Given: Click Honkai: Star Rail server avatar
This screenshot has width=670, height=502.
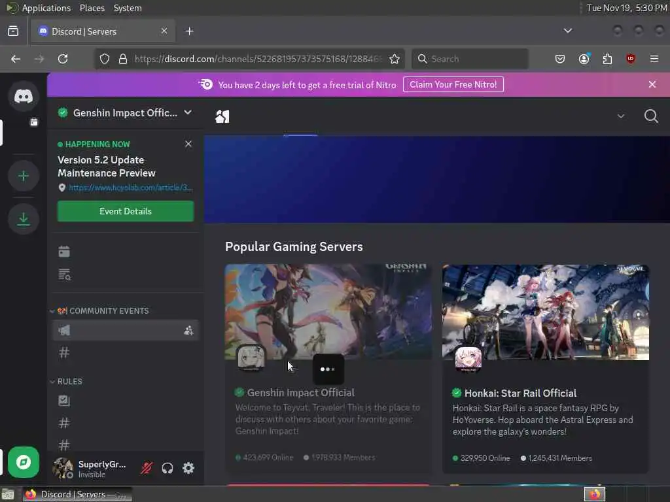Looking at the screenshot, I should pyautogui.click(x=468, y=358).
